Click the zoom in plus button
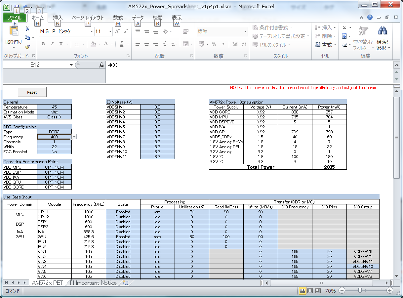The height and width of the screenshot is (298, 403). point(390,291)
